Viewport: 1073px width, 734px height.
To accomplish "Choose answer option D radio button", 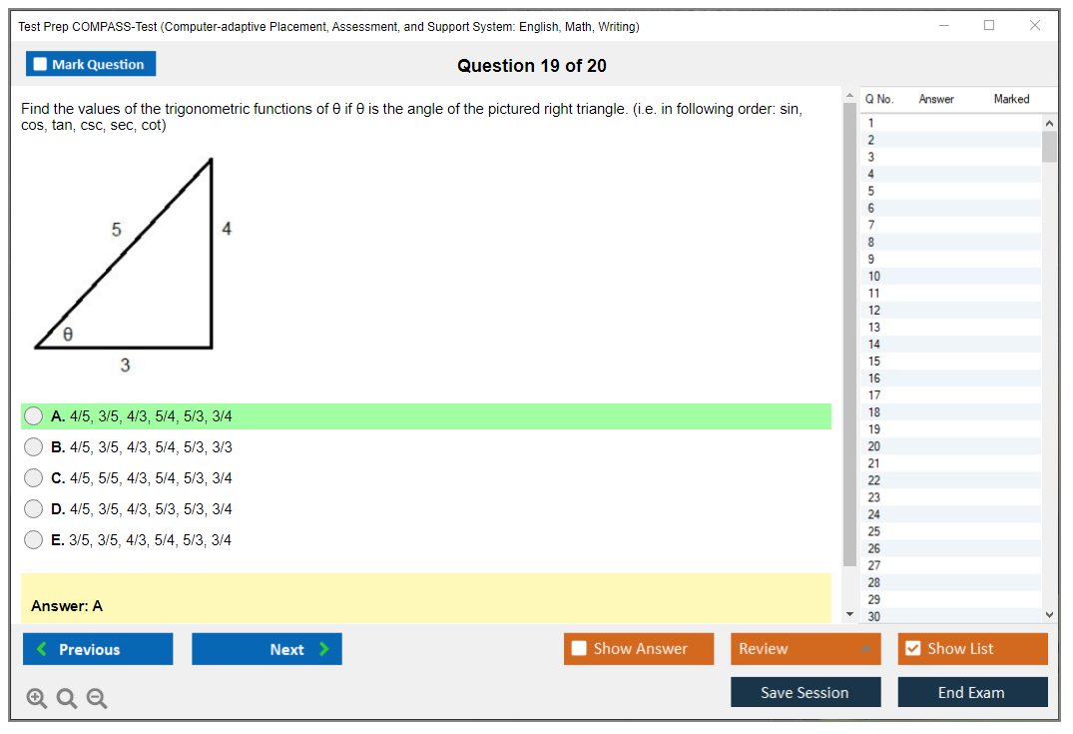I will [x=34, y=509].
